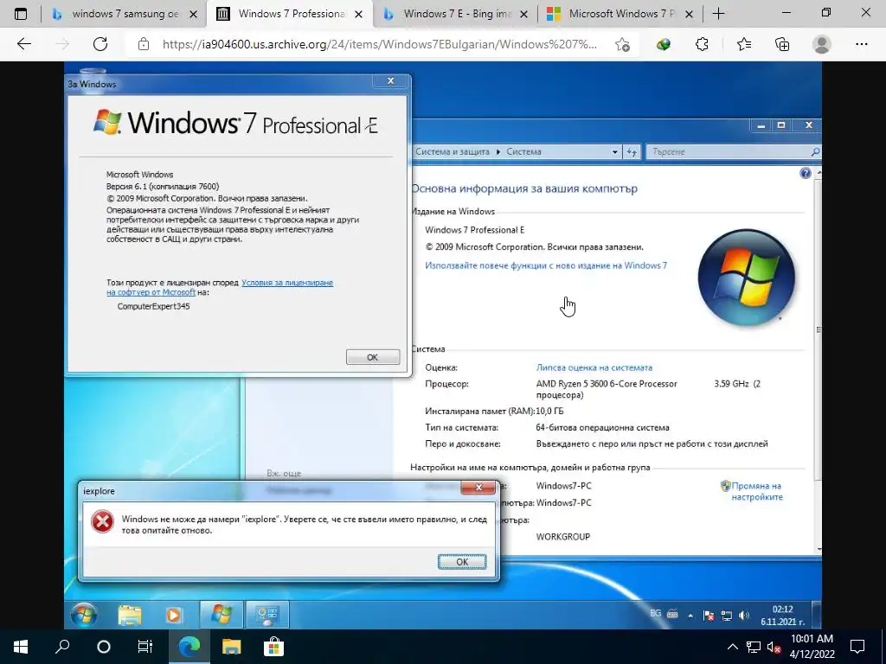Click the muted volume icon in Windows 10 tray

tap(774, 648)
